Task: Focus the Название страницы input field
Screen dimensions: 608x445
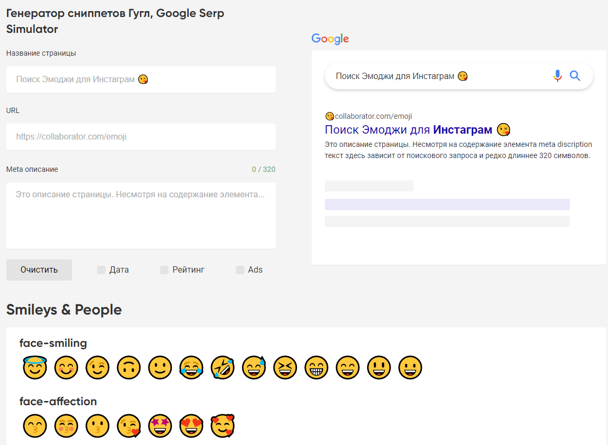Action: pyautogui.click(x=141, y=80)
